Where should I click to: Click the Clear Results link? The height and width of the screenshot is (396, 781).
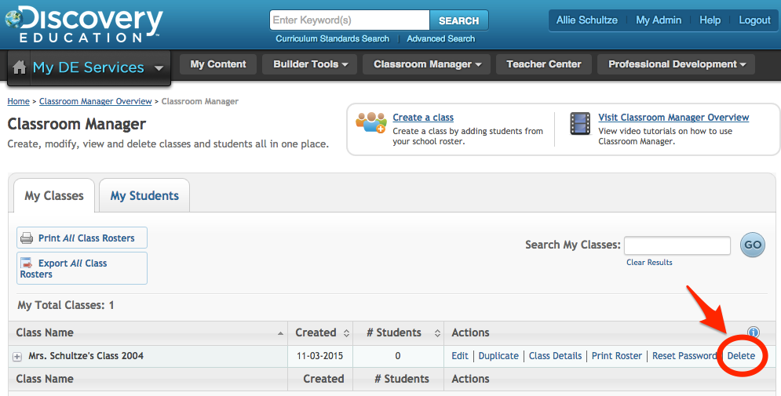coord(649,263)
